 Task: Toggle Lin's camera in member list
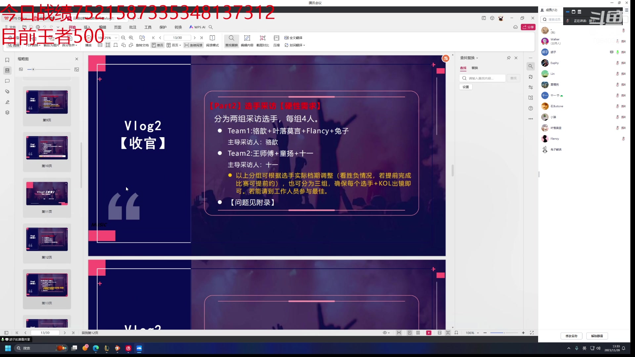tap(623, 74)
